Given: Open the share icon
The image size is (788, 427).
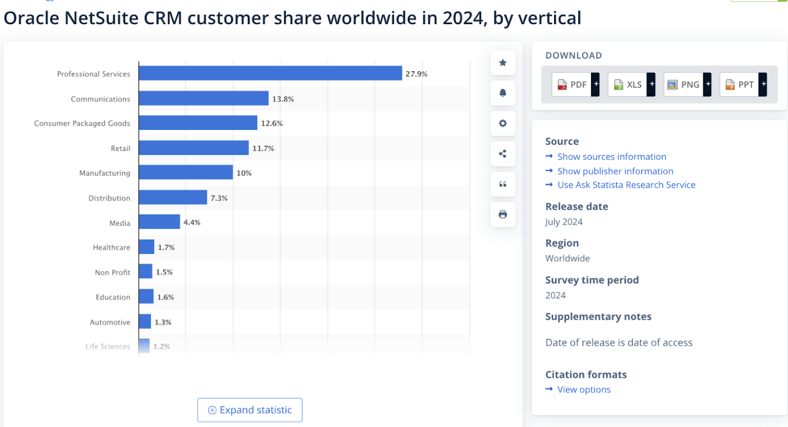Looking at the screenshot, I should (503, 153).
